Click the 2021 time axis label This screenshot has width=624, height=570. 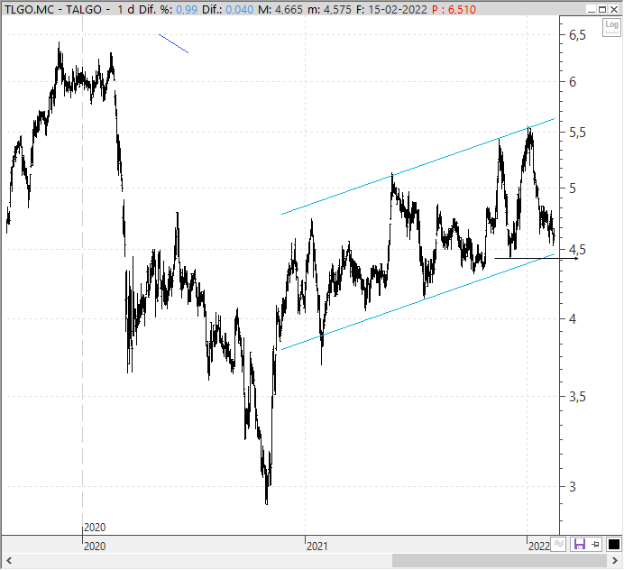tap(317, 546)
